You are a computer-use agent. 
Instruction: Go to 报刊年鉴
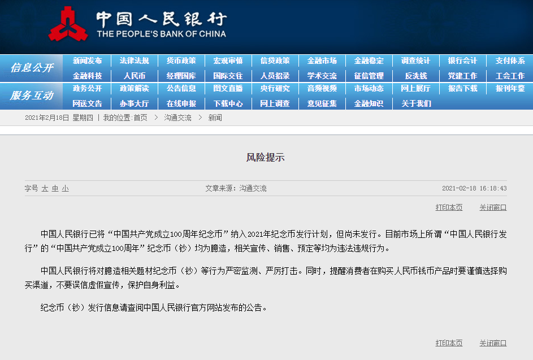510,88
